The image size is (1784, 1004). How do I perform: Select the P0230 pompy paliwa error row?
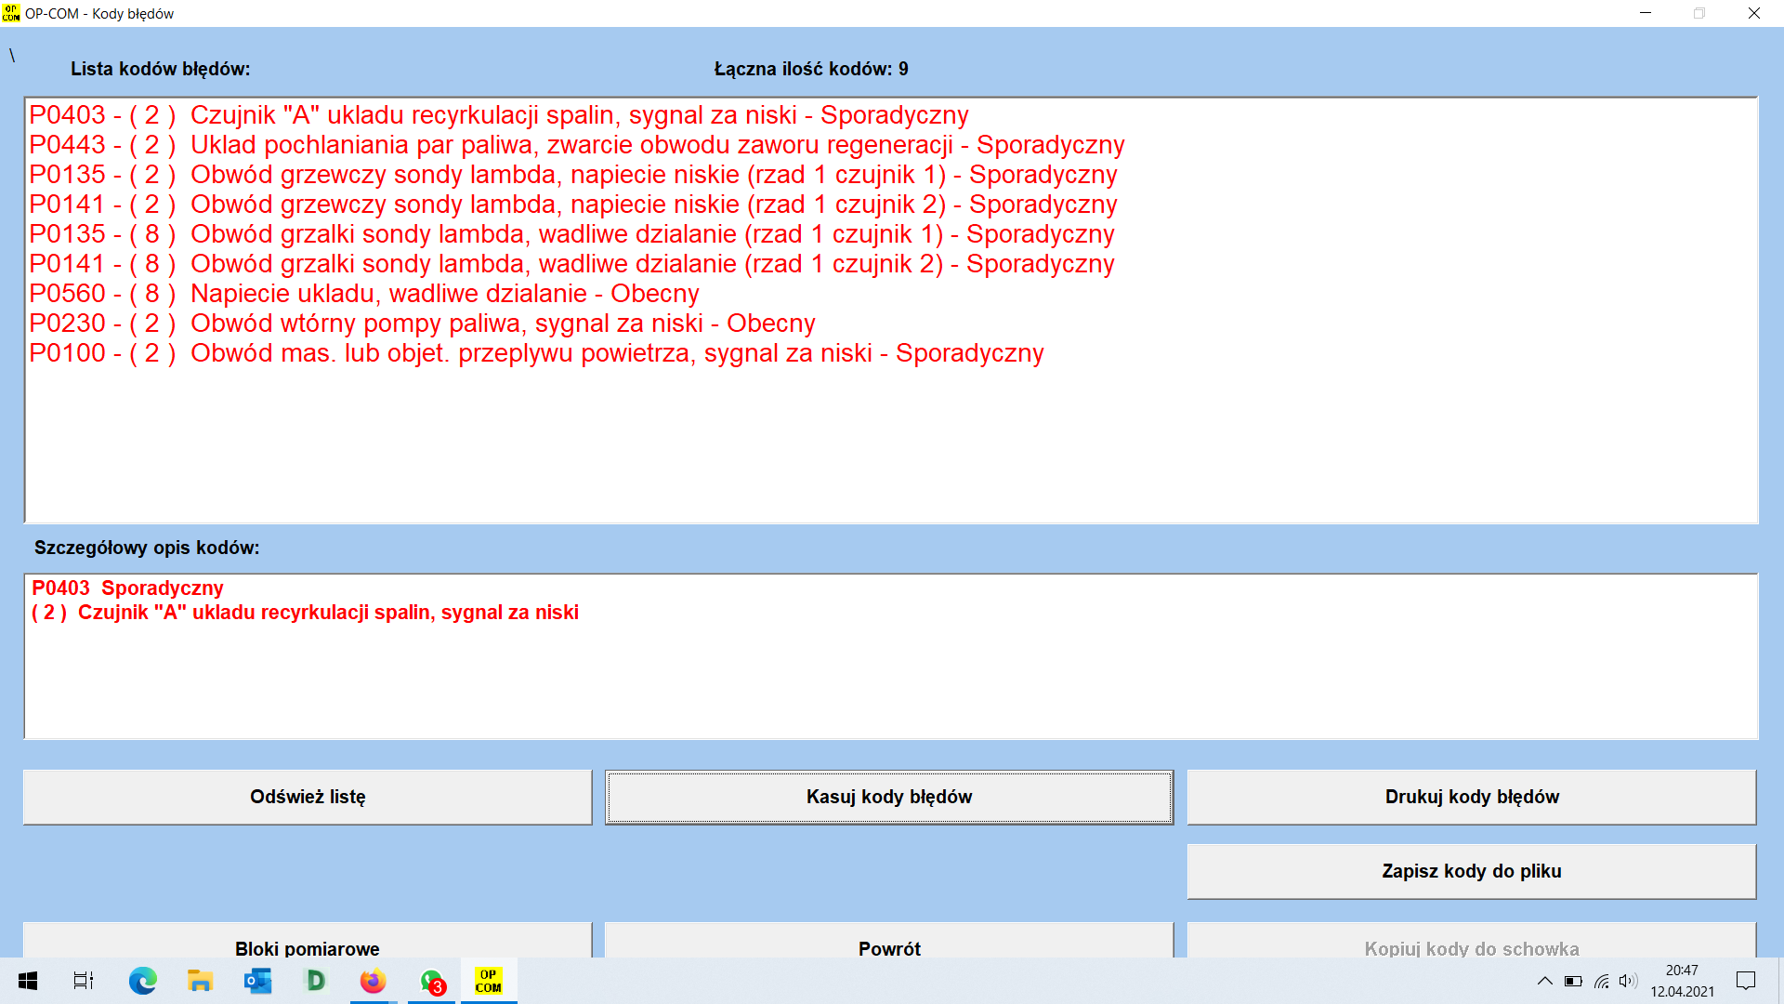422,324
